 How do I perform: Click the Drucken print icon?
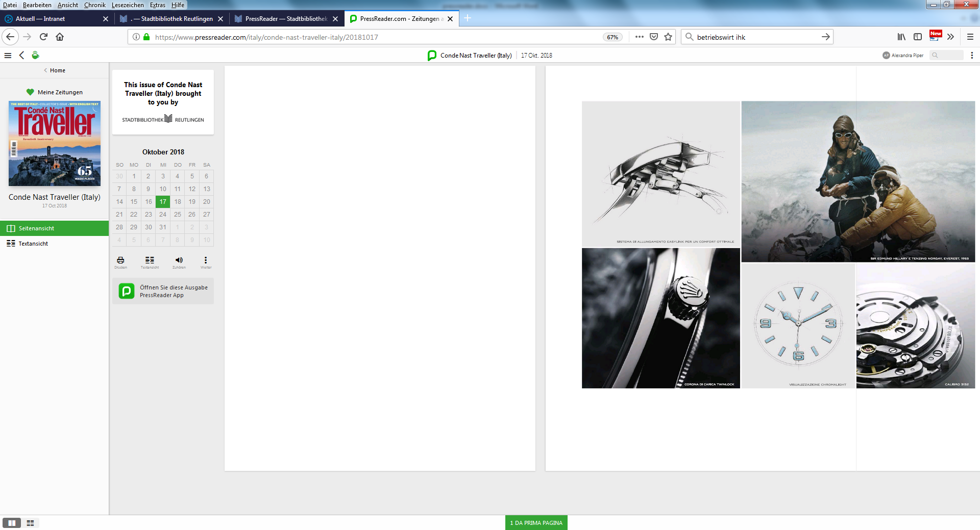click(120, 261)
